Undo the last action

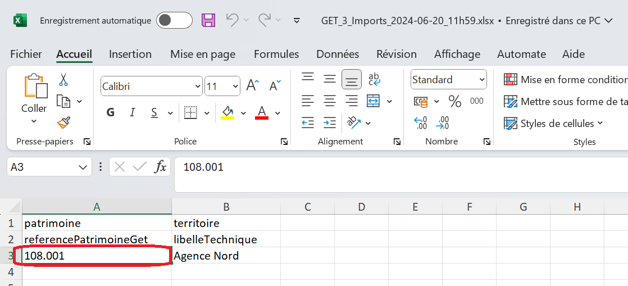pyautogui.click(x=233, y=20)
